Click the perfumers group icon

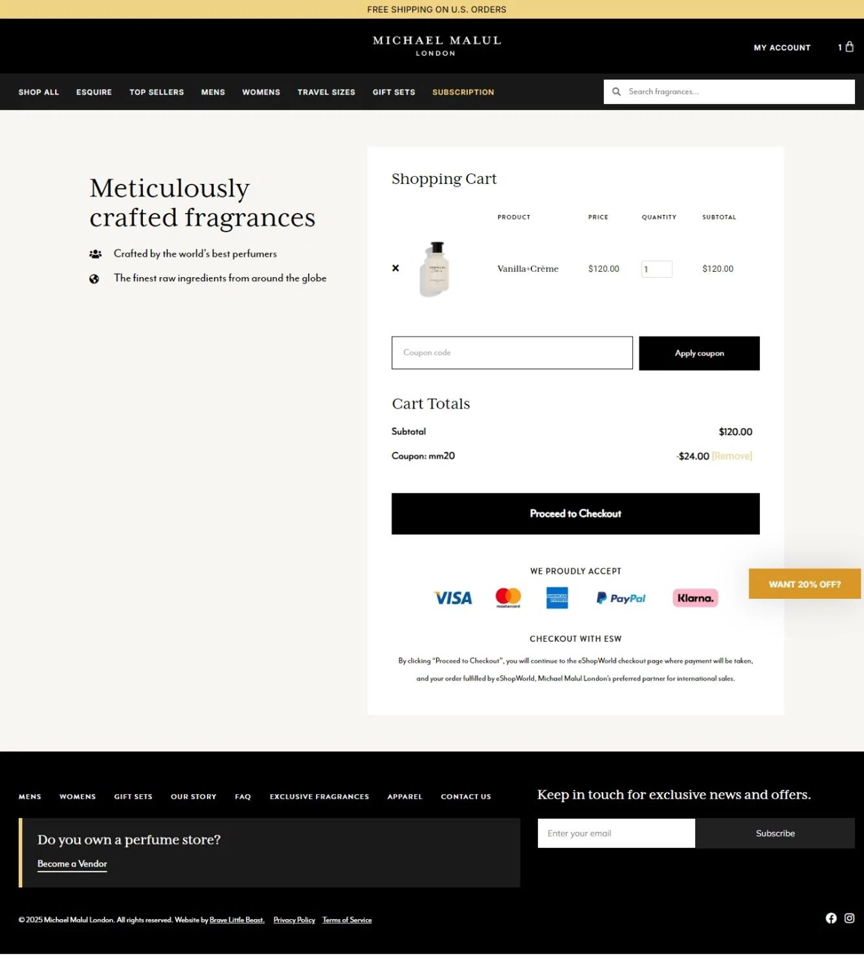point(95,254)
